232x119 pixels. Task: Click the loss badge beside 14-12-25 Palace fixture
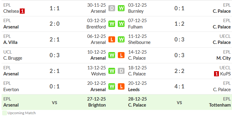point(121,55)
